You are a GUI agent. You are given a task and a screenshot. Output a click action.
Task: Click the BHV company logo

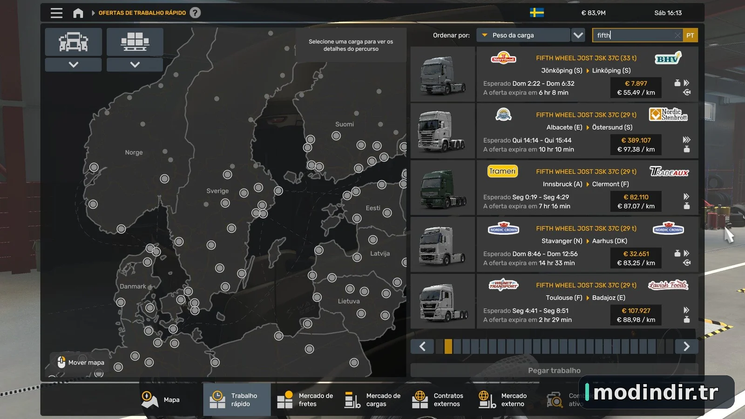click(668, 58)
